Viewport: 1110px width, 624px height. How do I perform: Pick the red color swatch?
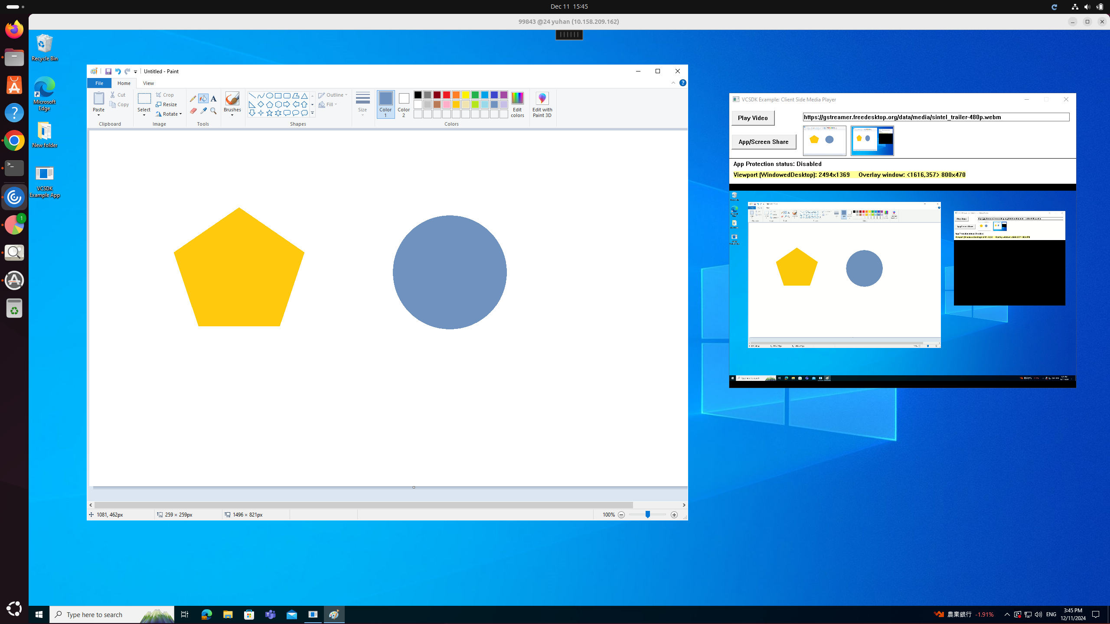[x=446, y=95]
